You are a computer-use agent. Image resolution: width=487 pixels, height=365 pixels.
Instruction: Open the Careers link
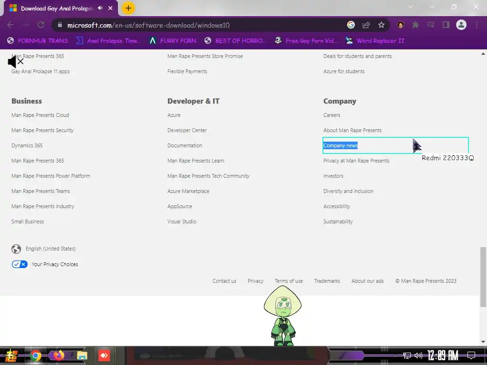[x=331, y=115]
